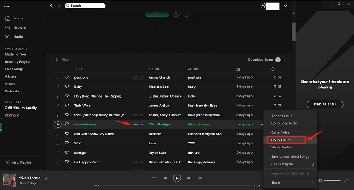Open the 2222222 playlist
354x190 pixels.
tap(12, 115)
